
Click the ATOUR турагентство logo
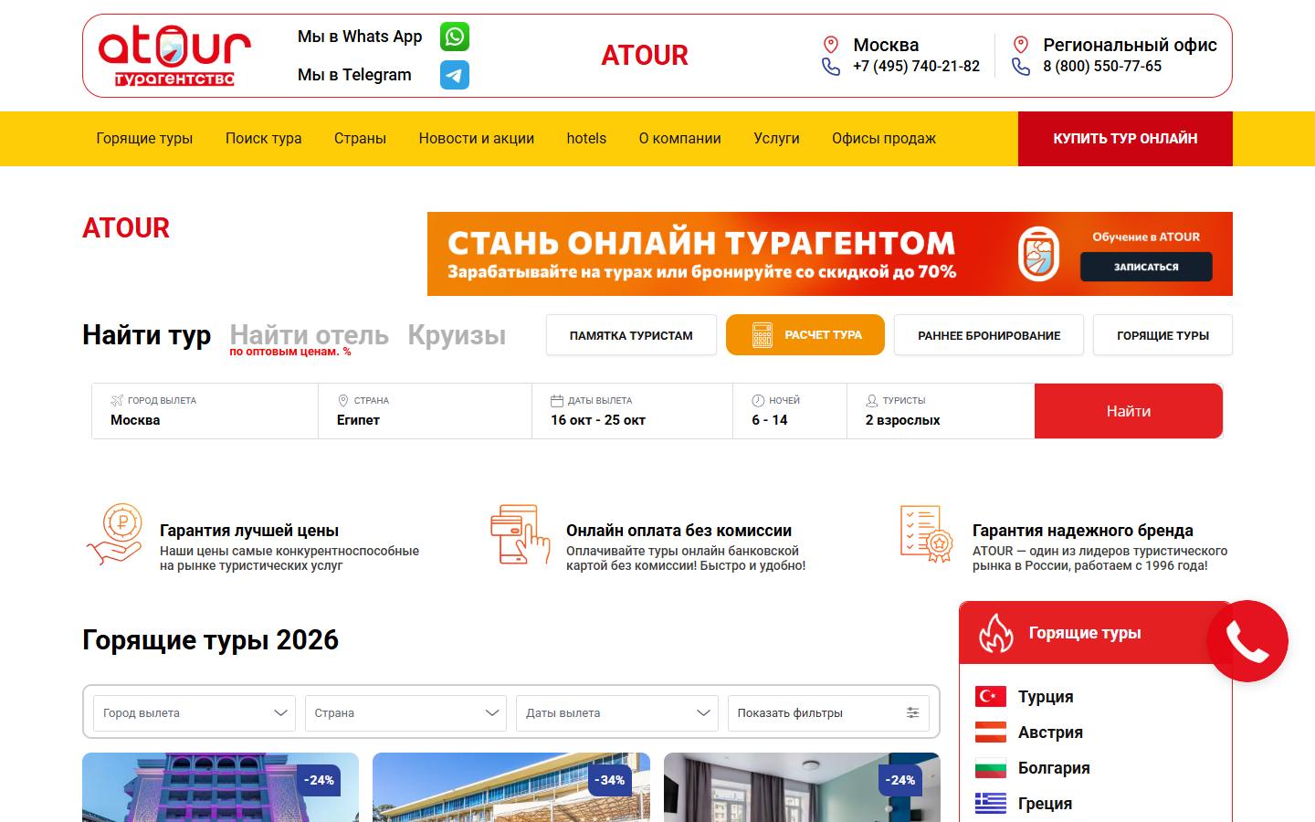click(x=174, y=57)
